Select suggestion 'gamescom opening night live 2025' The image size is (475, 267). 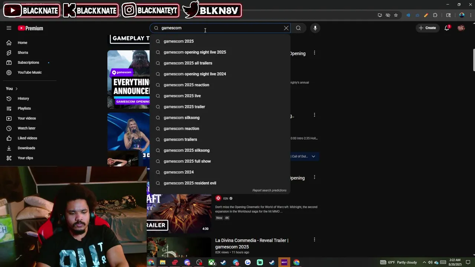[220, 52]
